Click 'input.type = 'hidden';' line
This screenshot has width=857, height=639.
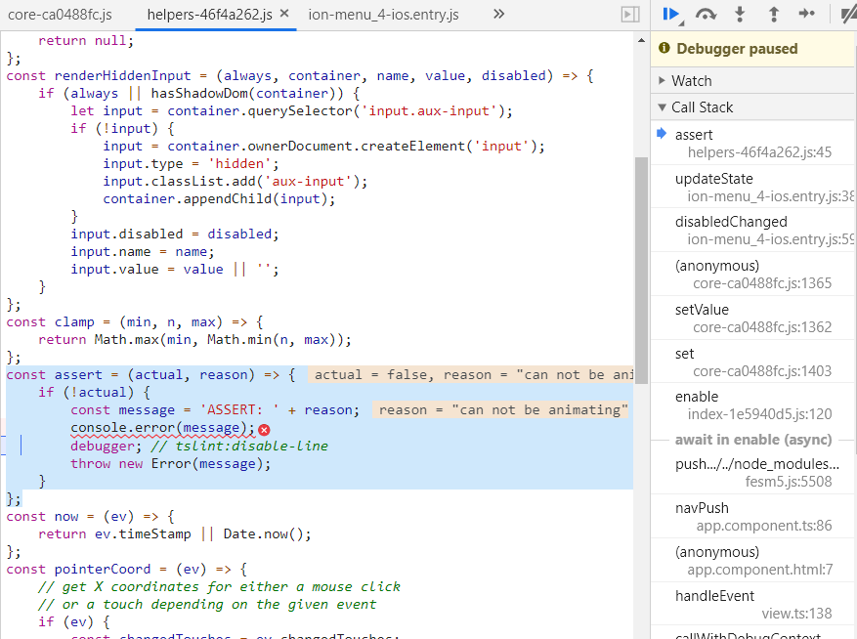tap(191, 163)
